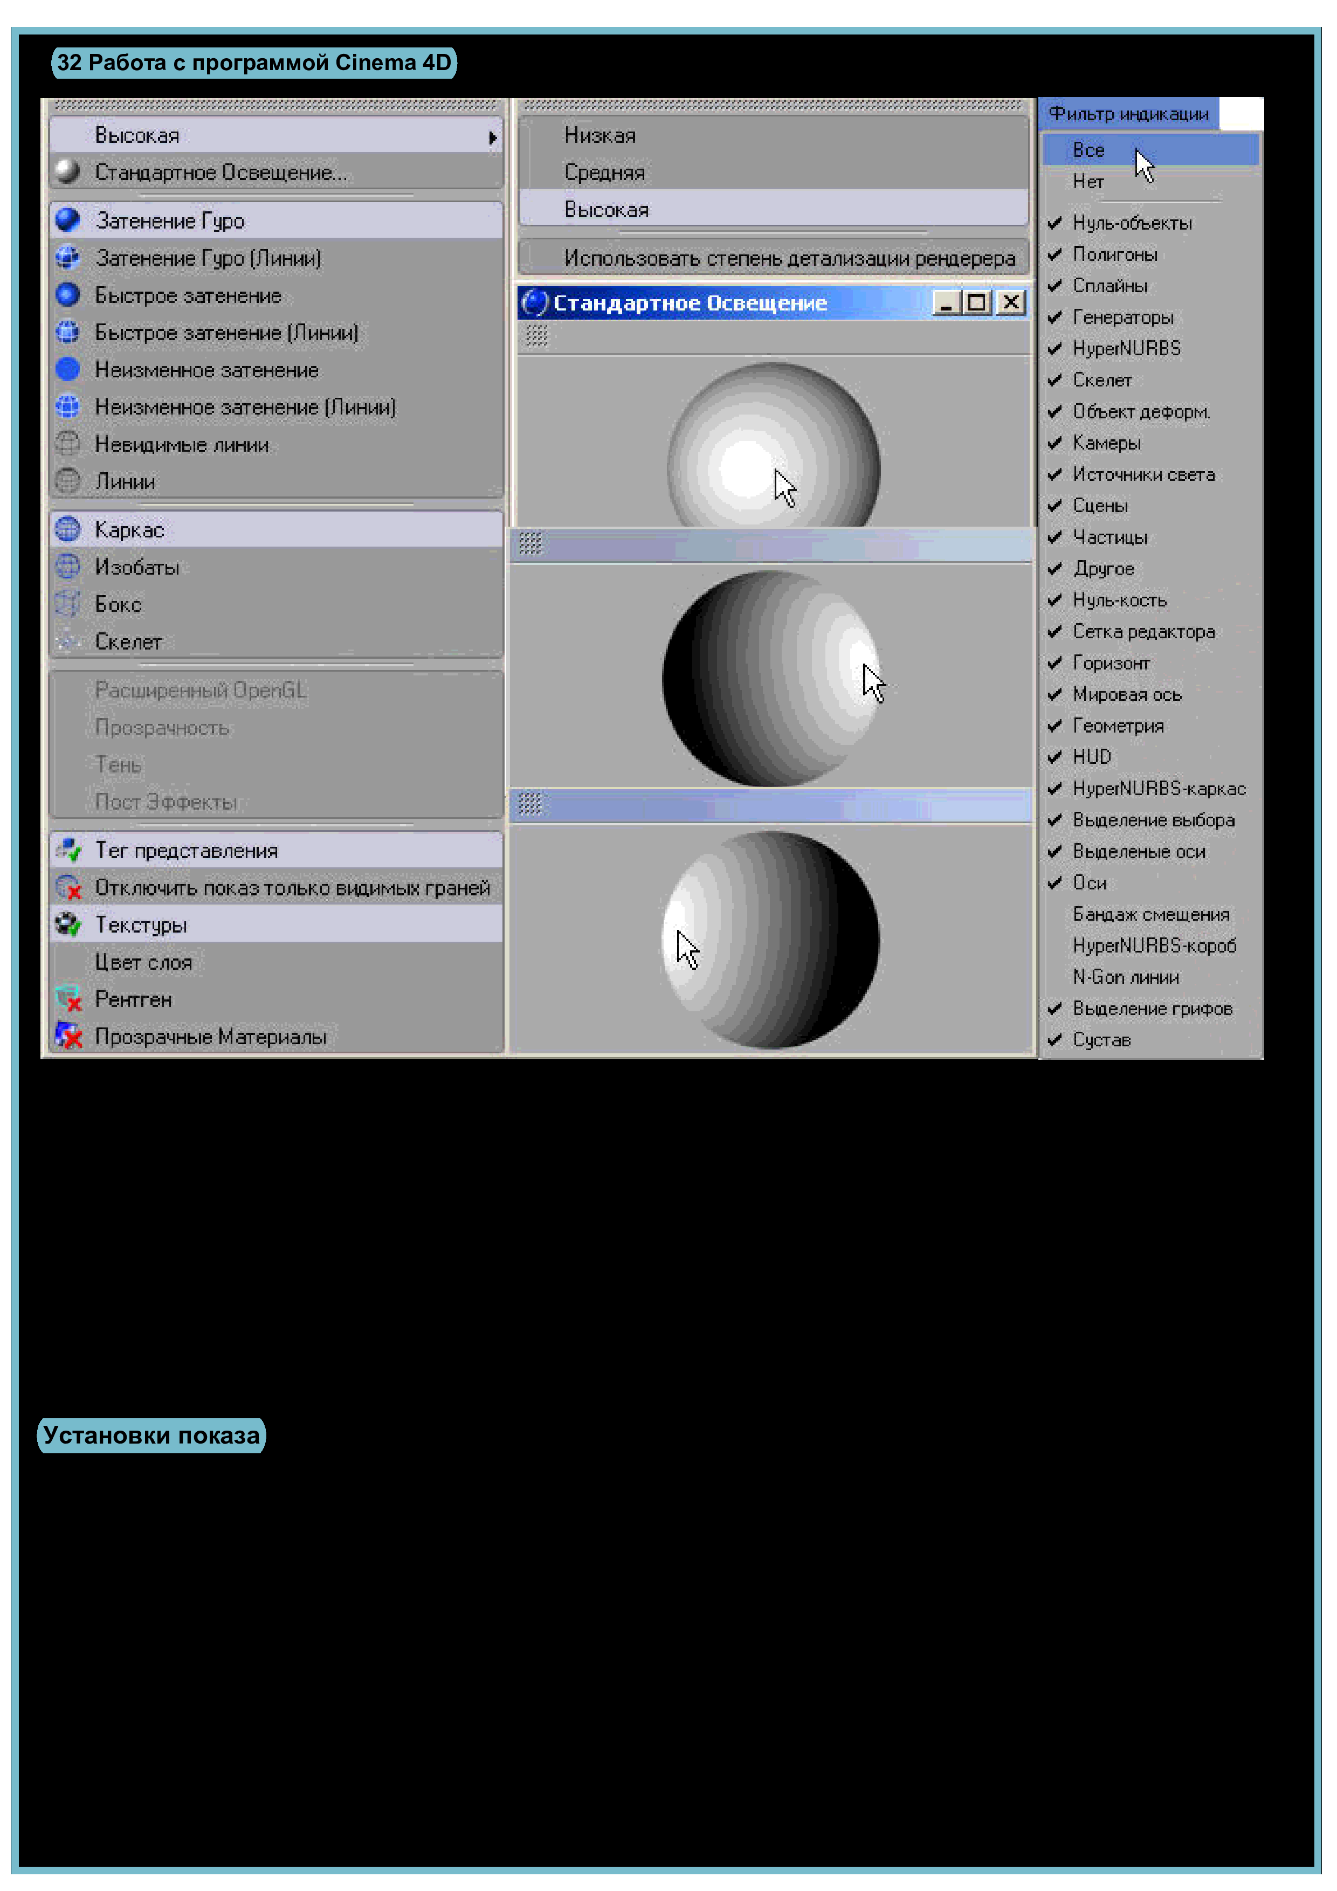Choose Средняя detail level
Viewport: 1337px width, 1891px height.
click(x=605, y=172)
